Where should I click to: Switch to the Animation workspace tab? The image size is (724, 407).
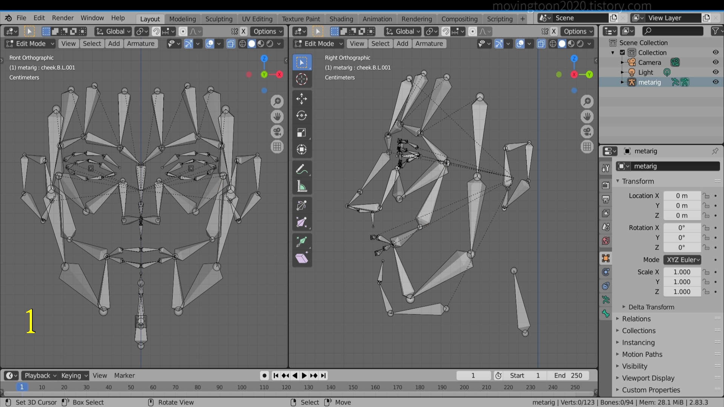(377, 19)
